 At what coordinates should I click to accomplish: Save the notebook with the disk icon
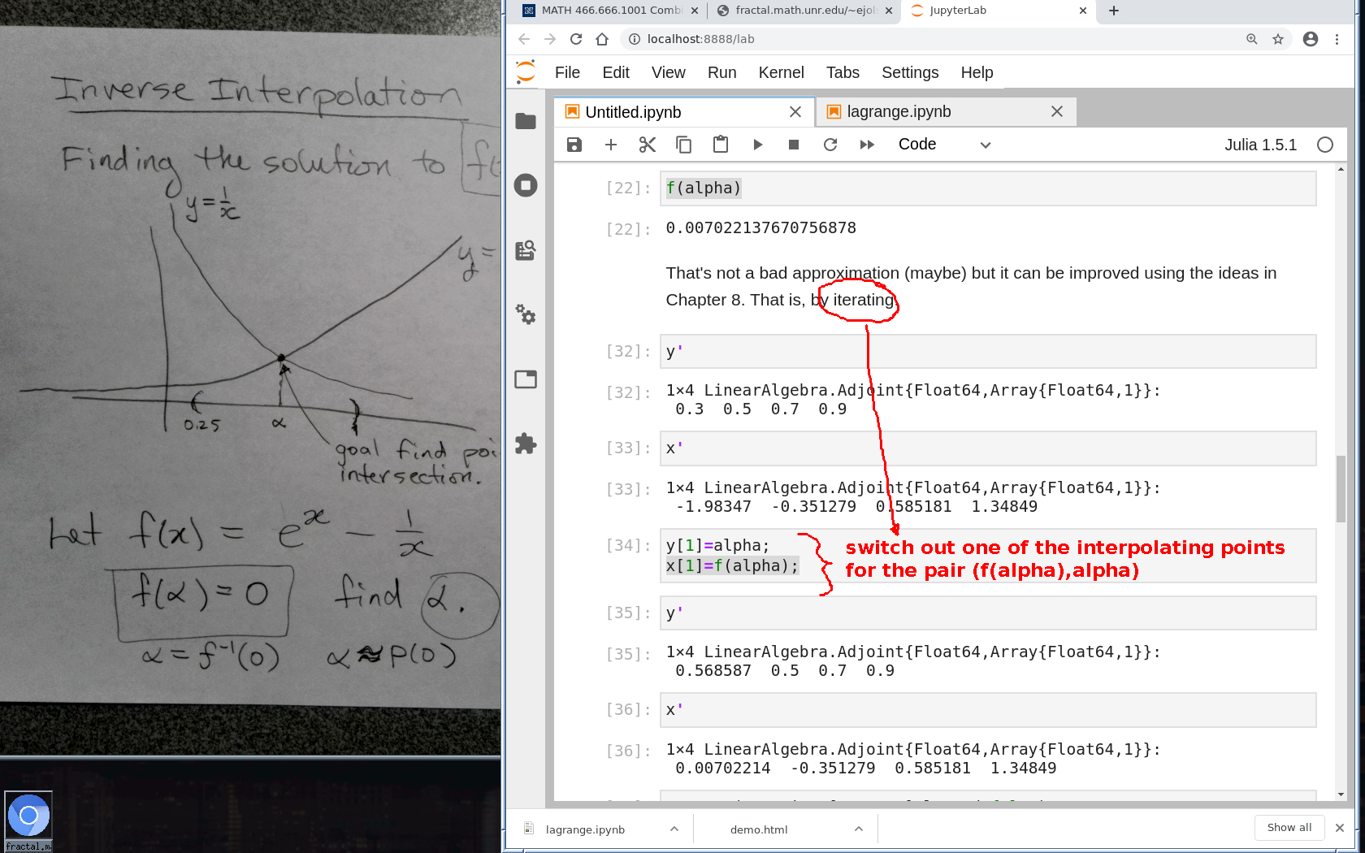click(x=574, y=145)
